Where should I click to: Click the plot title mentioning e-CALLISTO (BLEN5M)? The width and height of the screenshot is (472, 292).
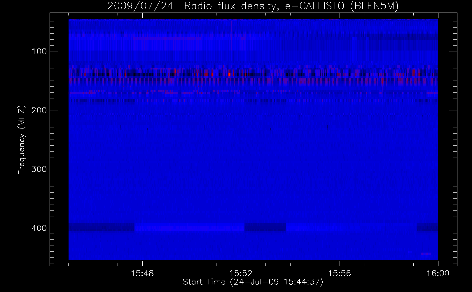253,6
